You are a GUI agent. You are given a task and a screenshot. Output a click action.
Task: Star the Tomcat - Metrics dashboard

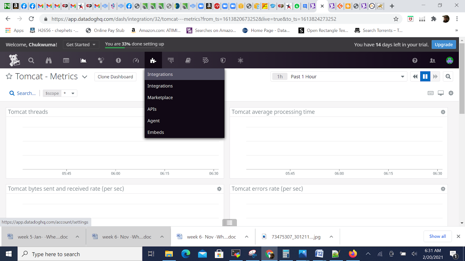9,76
